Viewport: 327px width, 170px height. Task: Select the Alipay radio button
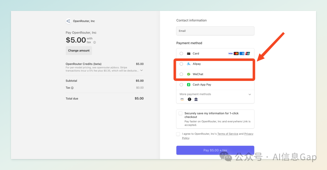(181, 64)
